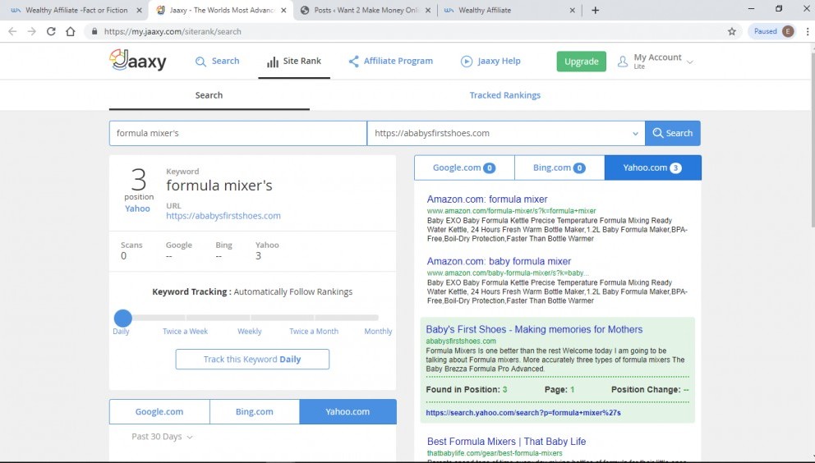Click the keyword input field
Screen dimensions: 815x463
pyautogui.click(x=238, y=133)
